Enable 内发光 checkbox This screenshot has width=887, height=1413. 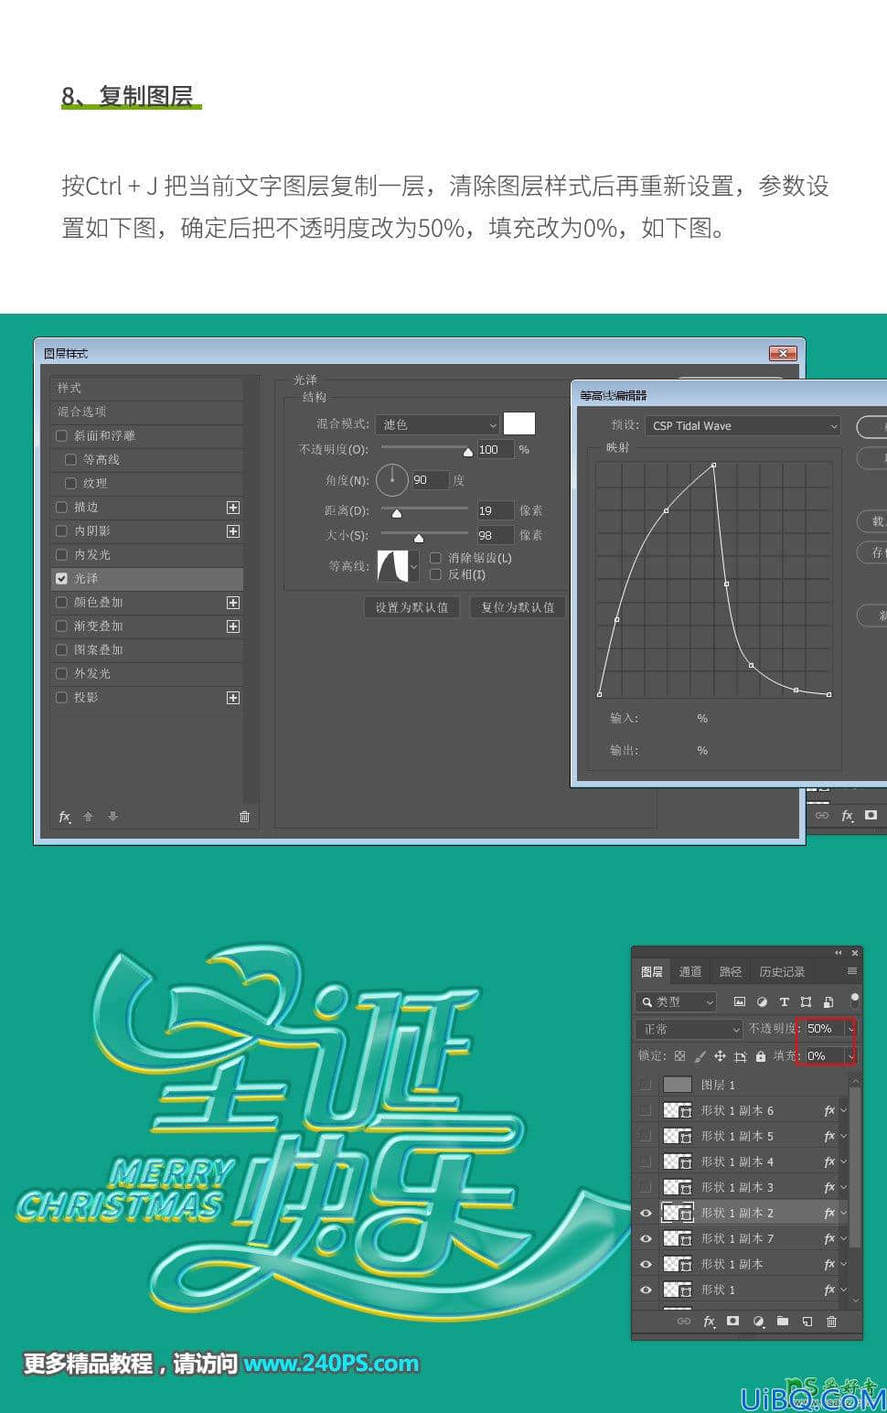click(62, 555)
